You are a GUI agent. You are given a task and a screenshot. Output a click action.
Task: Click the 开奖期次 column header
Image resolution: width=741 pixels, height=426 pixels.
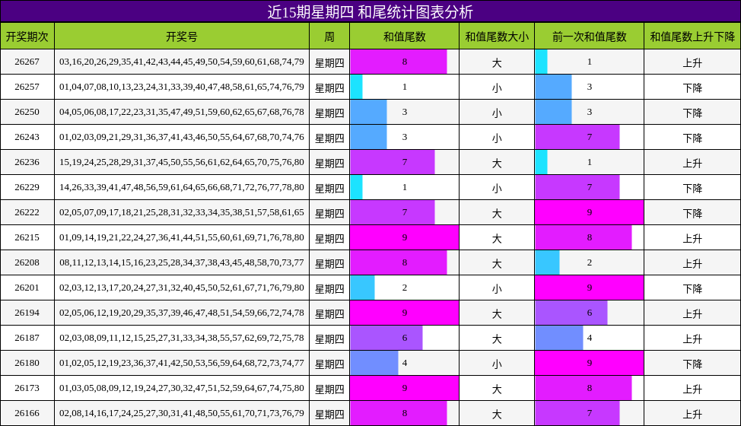point(27,37)
